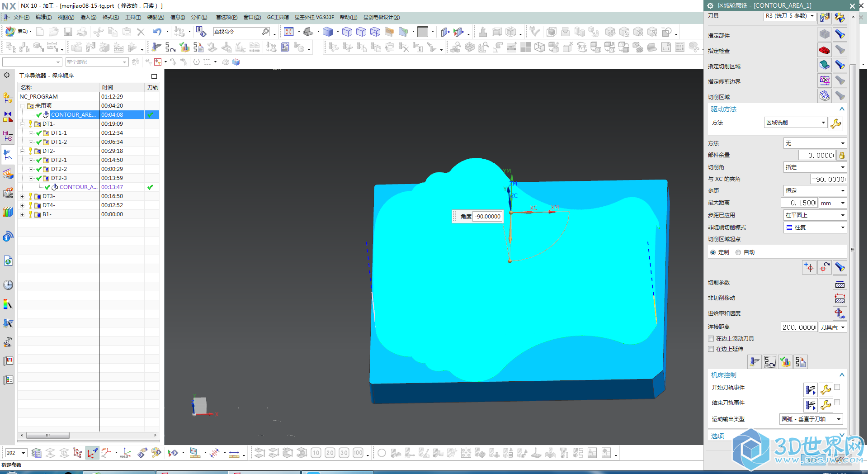
Task: Open the 编辑(E) menu
Action: (43, 18)
